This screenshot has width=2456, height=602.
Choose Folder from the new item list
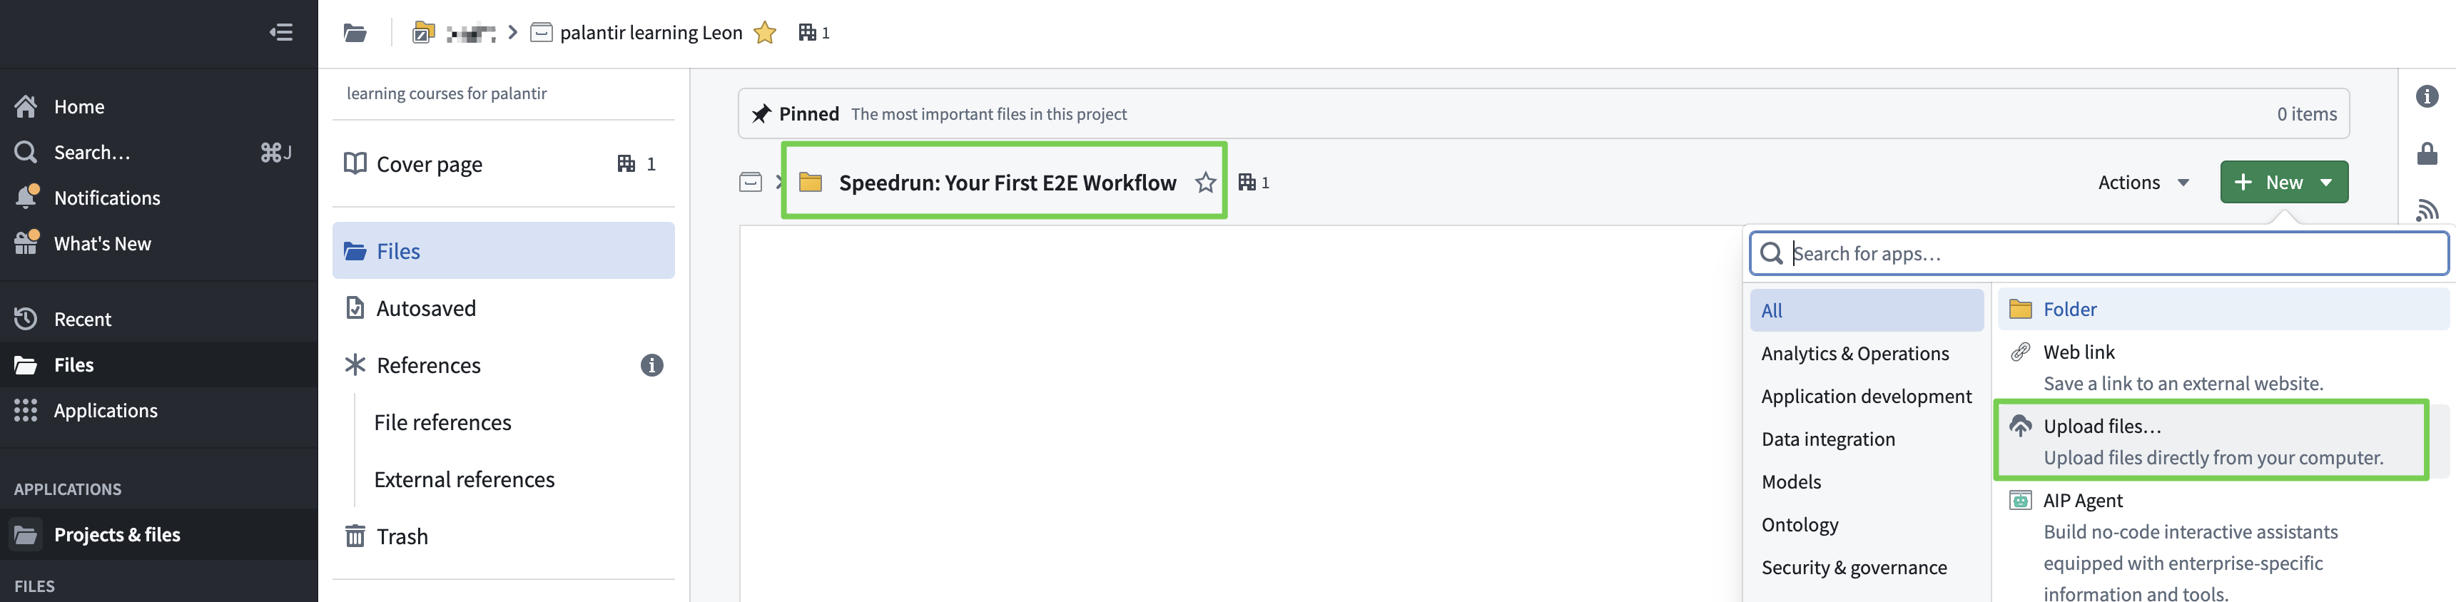click(2069, 309)
